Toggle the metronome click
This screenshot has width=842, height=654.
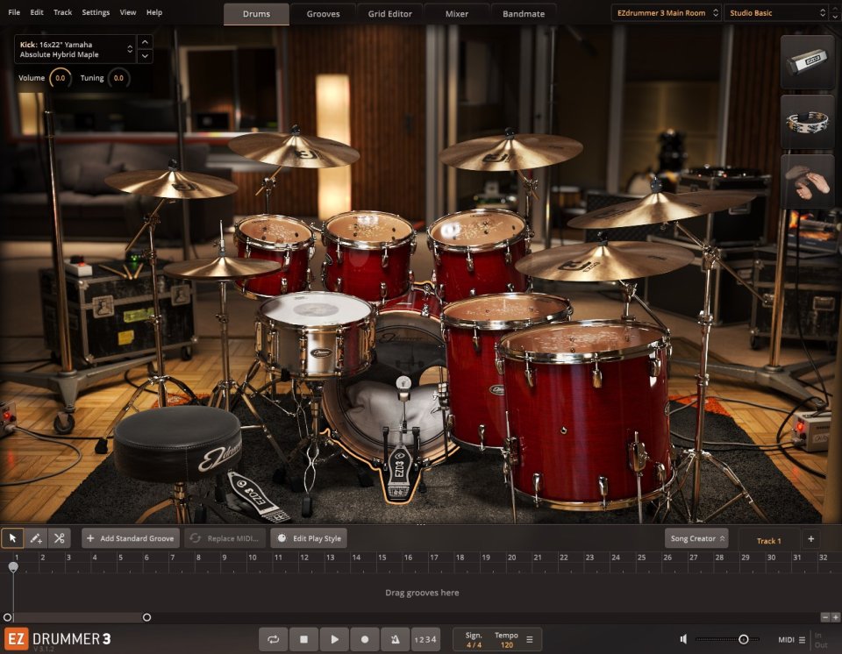395,639
